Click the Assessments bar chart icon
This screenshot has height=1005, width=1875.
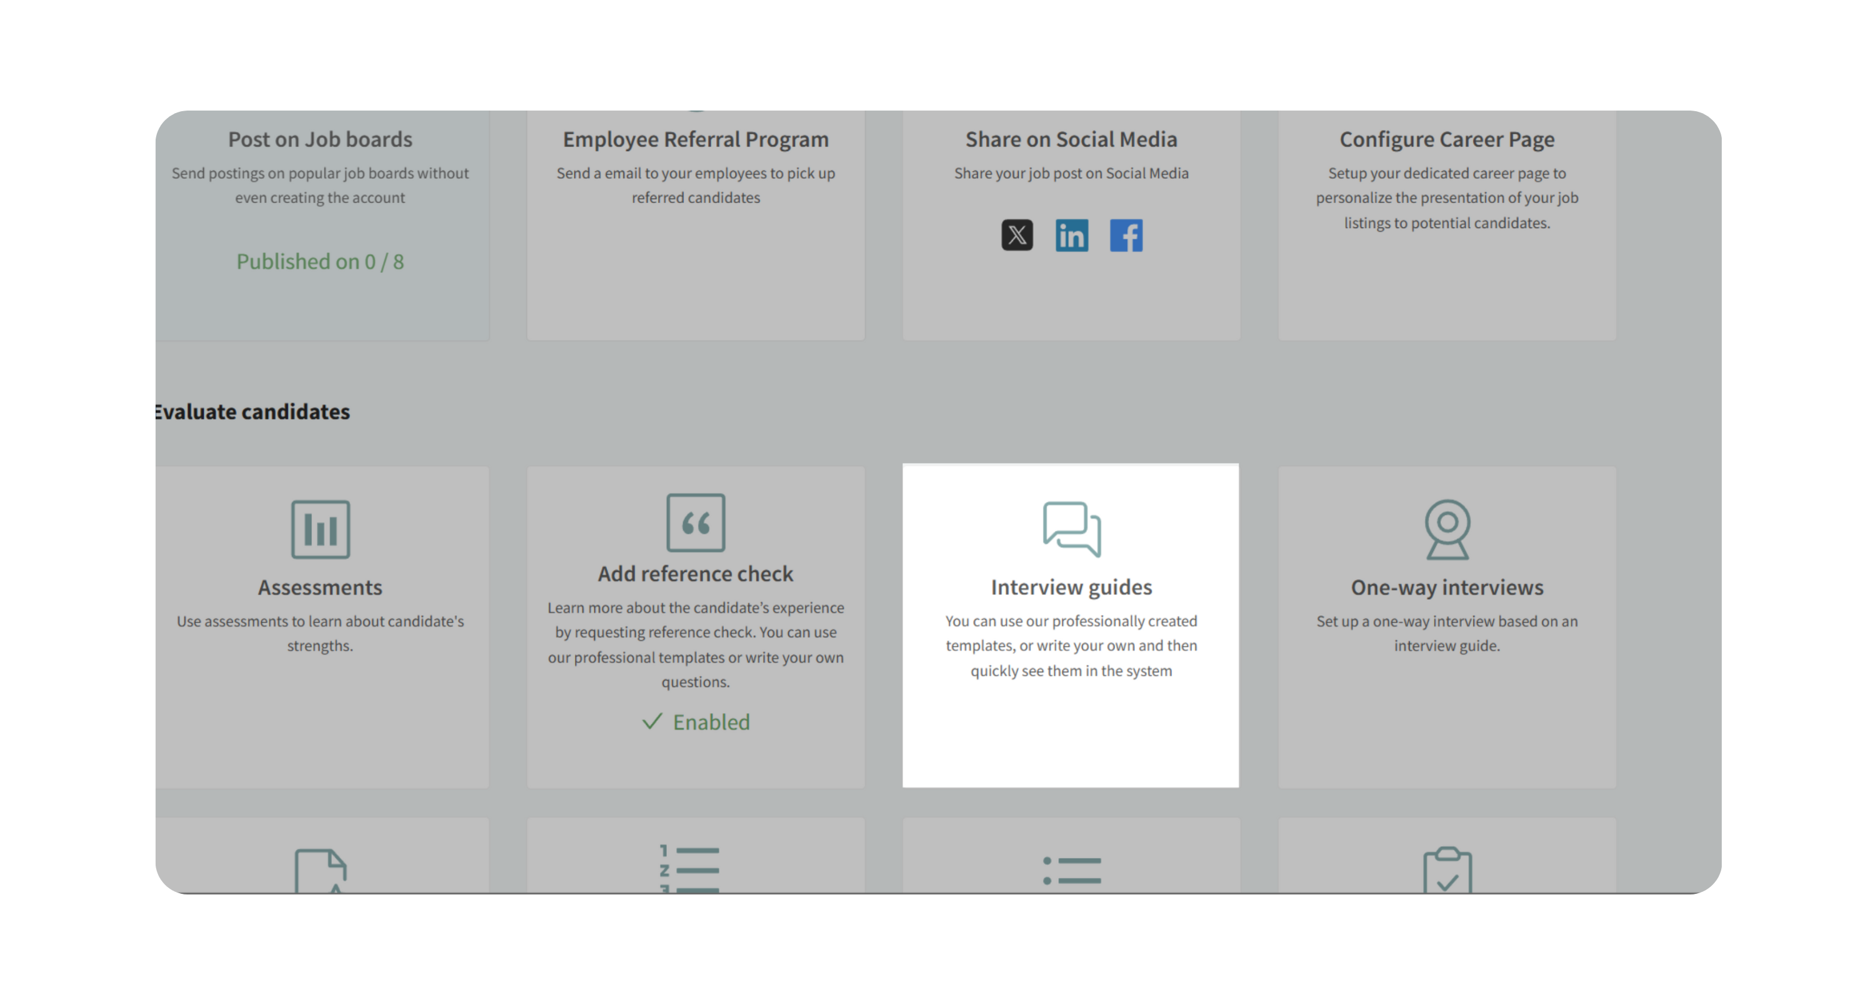point(320,530)
